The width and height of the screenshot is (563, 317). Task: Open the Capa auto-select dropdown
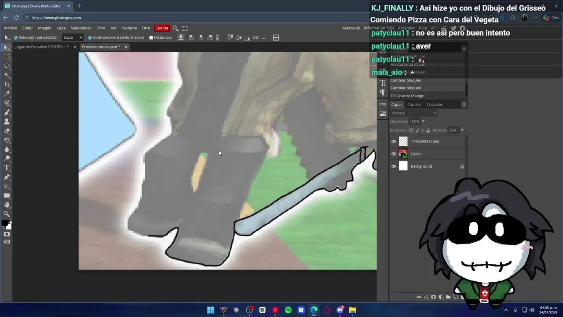coord(73,37)
